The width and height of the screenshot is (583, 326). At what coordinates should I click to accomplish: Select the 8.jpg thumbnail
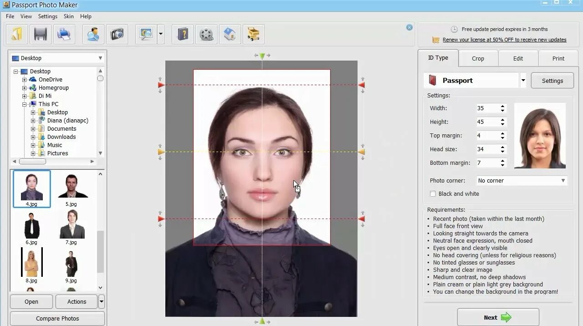coord(31,265)
